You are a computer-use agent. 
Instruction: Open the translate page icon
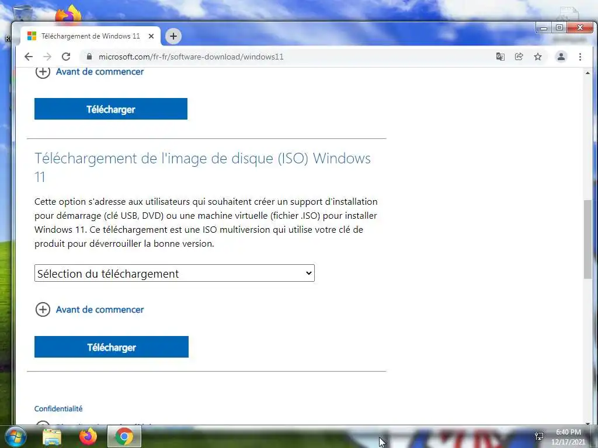[500, 57]
